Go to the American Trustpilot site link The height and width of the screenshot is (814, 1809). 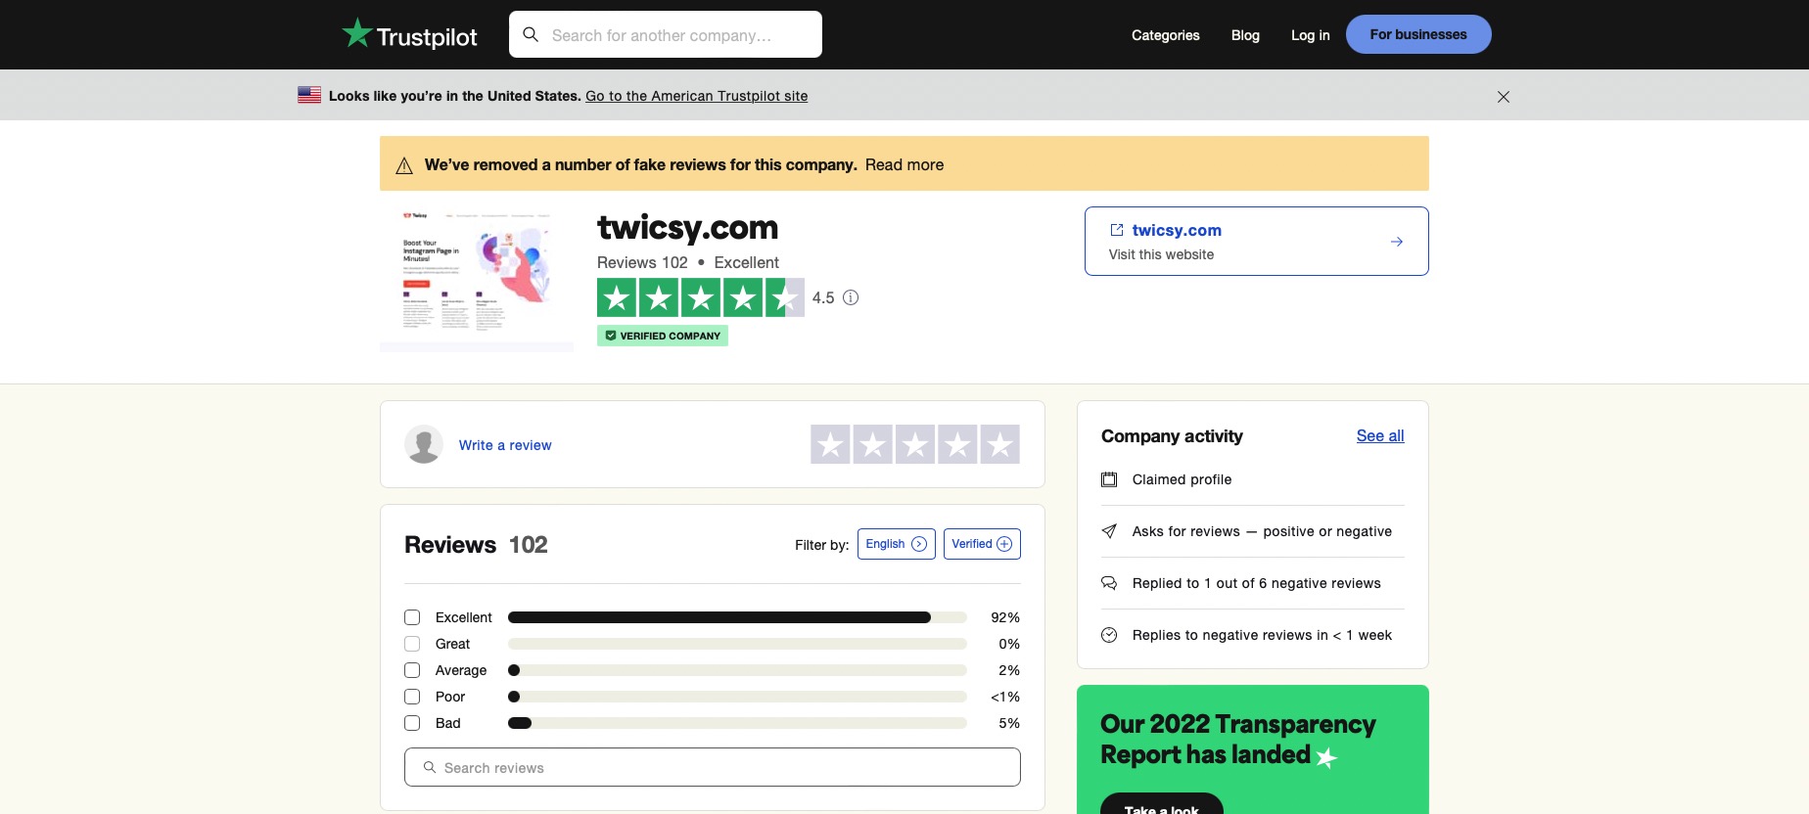pos(697,96)
